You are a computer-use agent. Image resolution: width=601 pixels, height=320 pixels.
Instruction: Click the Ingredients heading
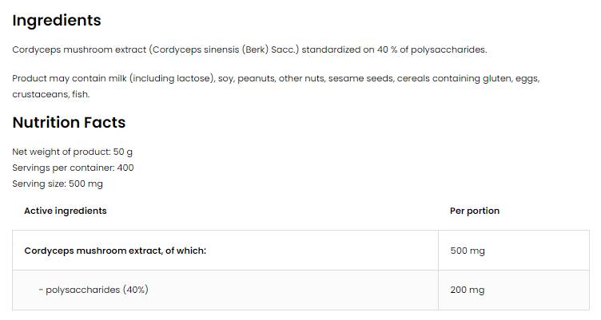point(57,20)
